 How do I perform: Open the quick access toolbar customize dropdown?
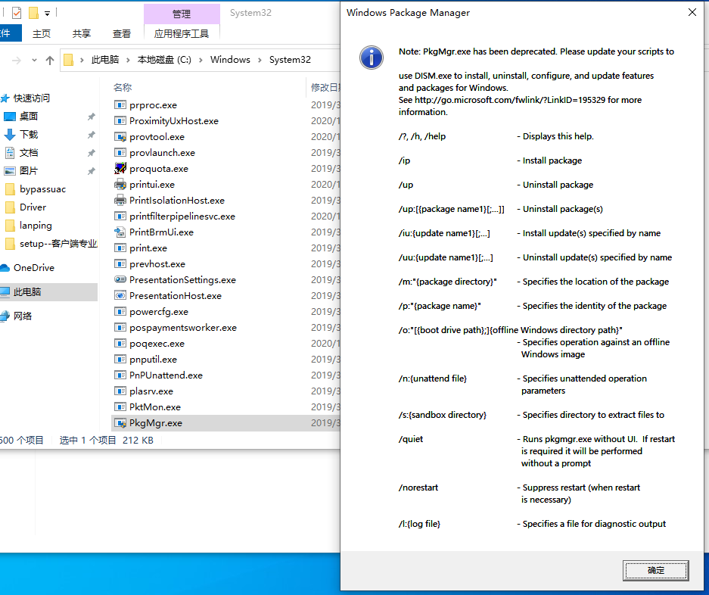click(x=47, y=13)
